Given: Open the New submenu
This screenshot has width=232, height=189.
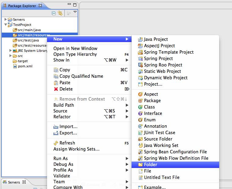Looking at the screenshot, I should click(x=89, y=39).
